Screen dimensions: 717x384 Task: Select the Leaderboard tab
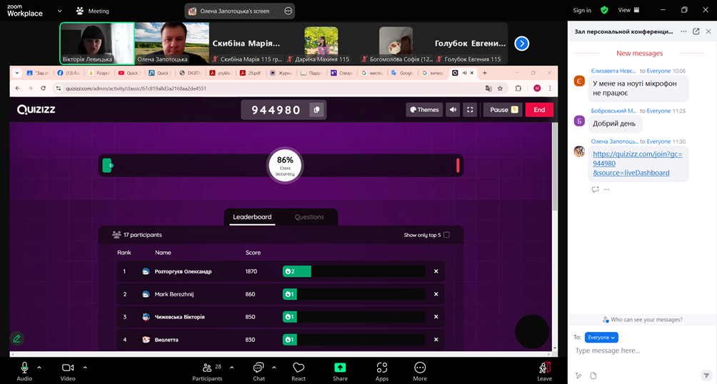(252, 217)
